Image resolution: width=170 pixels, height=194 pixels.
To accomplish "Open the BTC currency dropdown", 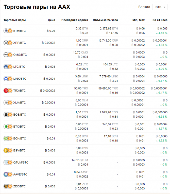I will [160, 7].
